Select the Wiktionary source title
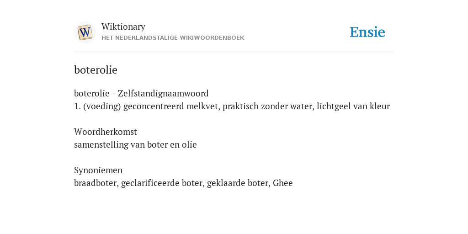 click(x=123, y=27)
